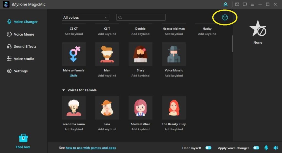Click the Double voice label

140,29
